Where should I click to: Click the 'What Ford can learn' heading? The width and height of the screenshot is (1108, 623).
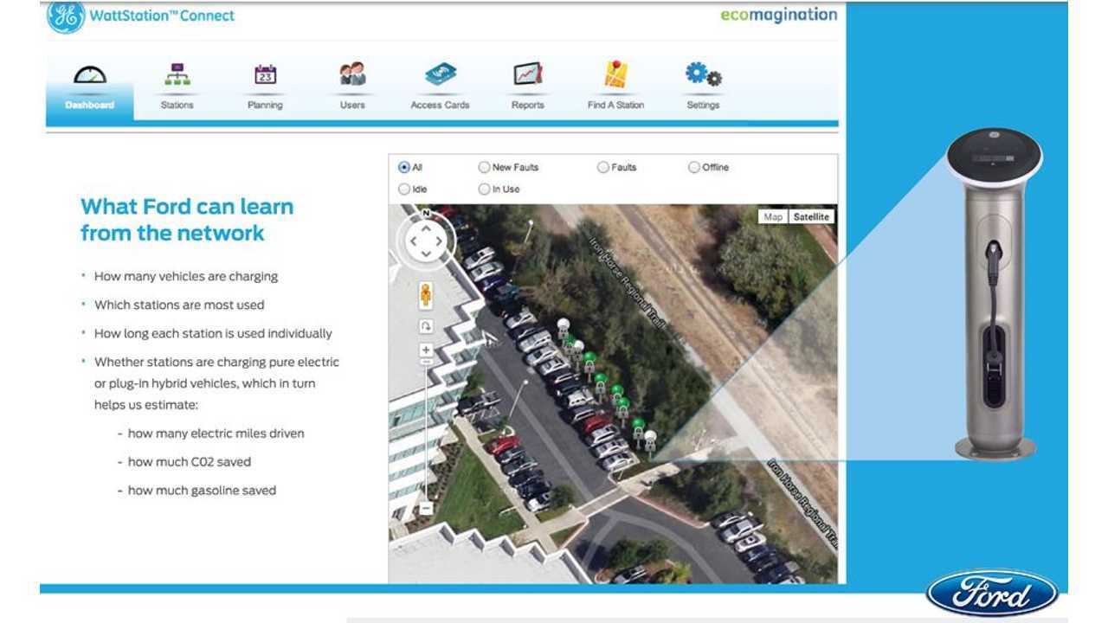(187, 219)
